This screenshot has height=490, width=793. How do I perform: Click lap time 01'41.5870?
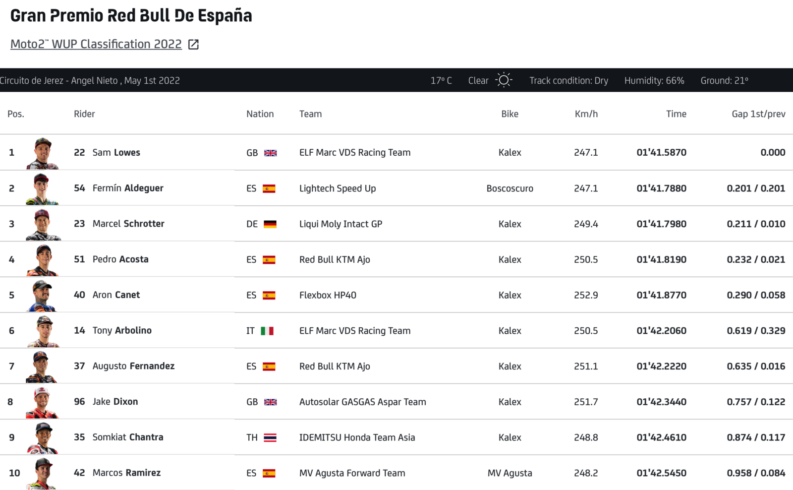pyautogui.click(x=662, y=152)
